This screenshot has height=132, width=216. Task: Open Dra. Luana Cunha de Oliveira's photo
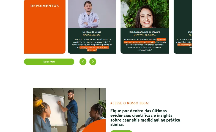coord(145,14)
